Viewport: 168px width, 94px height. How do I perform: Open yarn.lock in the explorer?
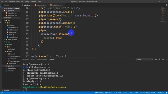[x=10, y=71]
